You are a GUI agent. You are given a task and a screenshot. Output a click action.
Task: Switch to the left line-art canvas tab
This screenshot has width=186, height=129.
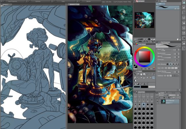(x=6, y=4)
